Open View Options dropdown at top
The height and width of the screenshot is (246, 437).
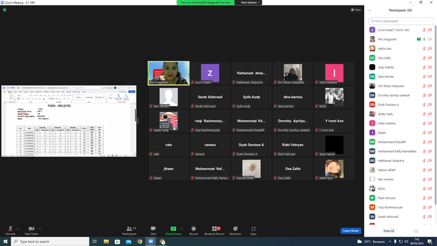point(250,3)
